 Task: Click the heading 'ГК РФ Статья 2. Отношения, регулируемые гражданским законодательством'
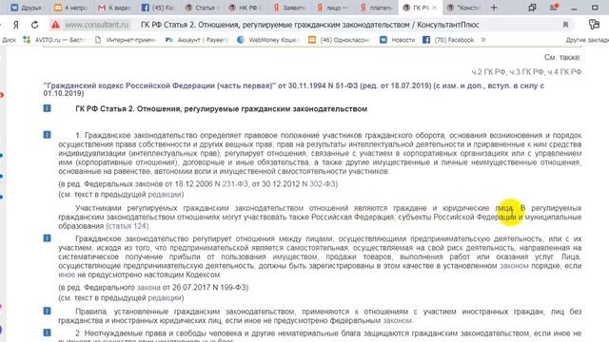(222, 109)
